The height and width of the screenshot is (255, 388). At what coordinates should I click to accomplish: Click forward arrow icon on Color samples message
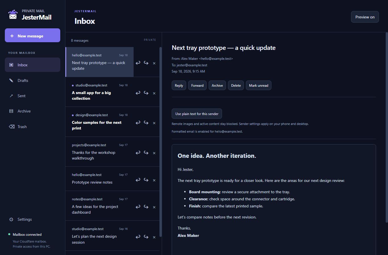click(146, 123)
